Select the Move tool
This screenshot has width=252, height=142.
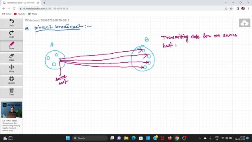(x=11, y=69)
